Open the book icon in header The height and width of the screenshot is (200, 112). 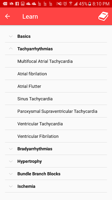103,16
